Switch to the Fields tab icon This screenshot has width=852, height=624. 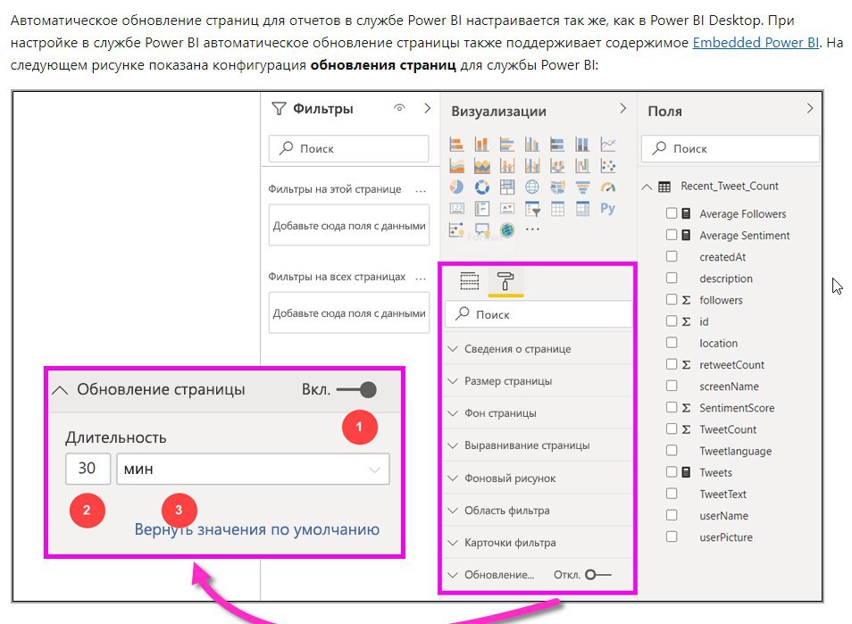tap(470, 281)
